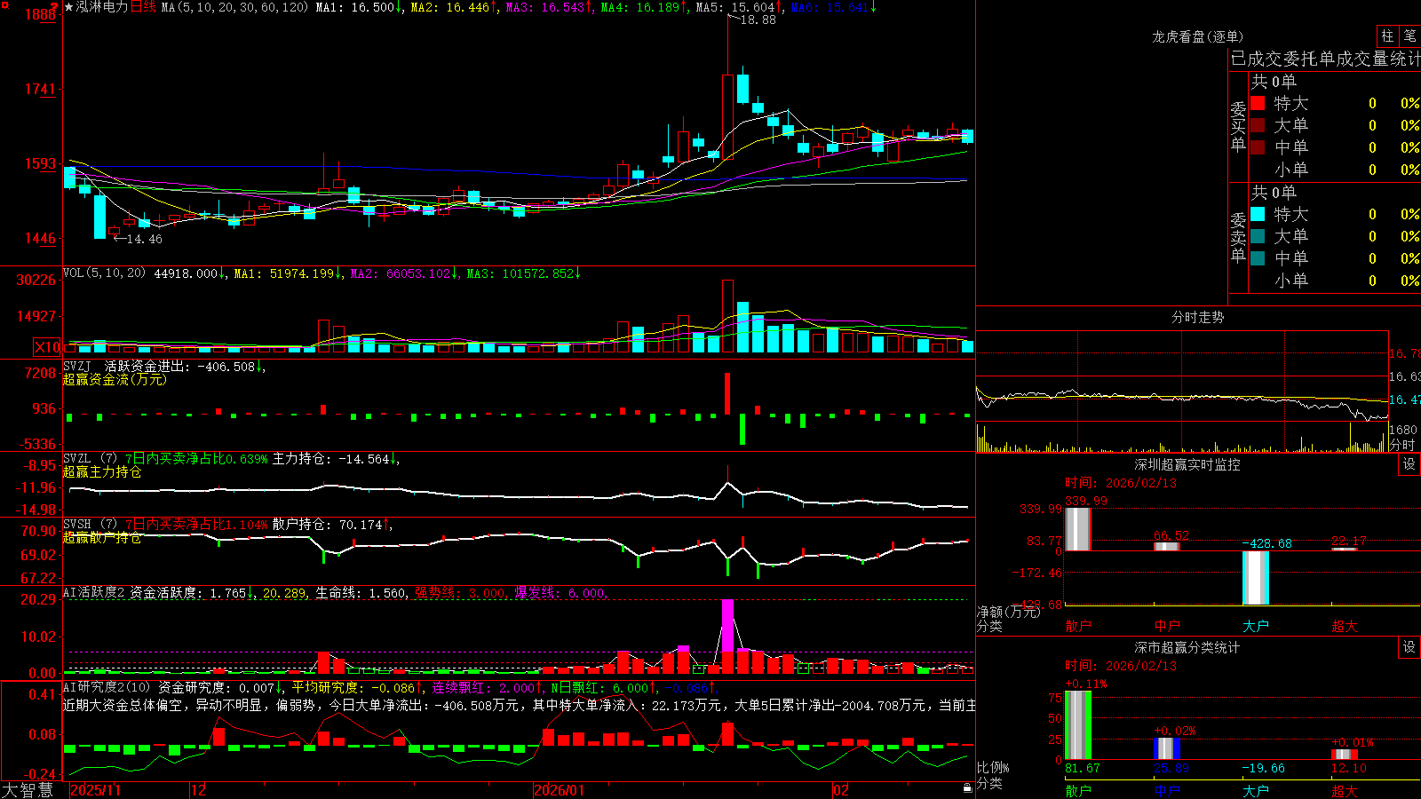Click the SVZL (7) indicator name
Screen dimensions: 1421x799
tap(90, 459)
